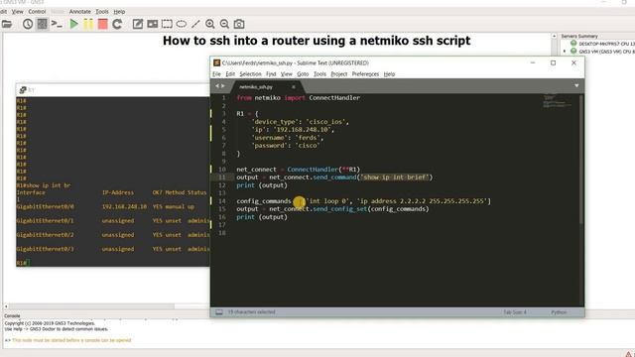Select the draw rectangle tool
Viewport: 635px width, 357px height.
pos(167,24)
